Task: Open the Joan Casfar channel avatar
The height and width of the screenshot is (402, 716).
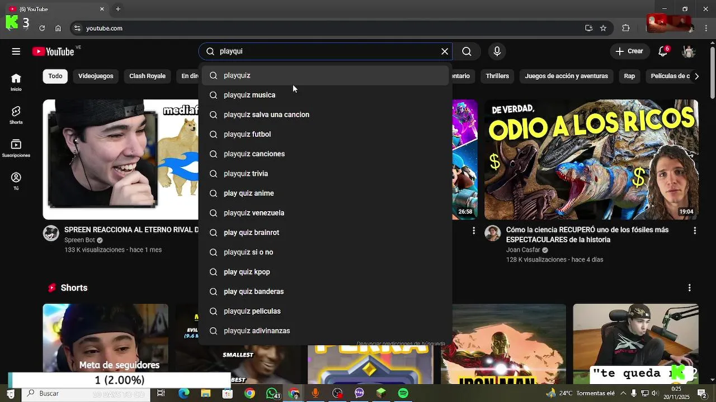Action: pyautogui.click(x=492, y=233)
